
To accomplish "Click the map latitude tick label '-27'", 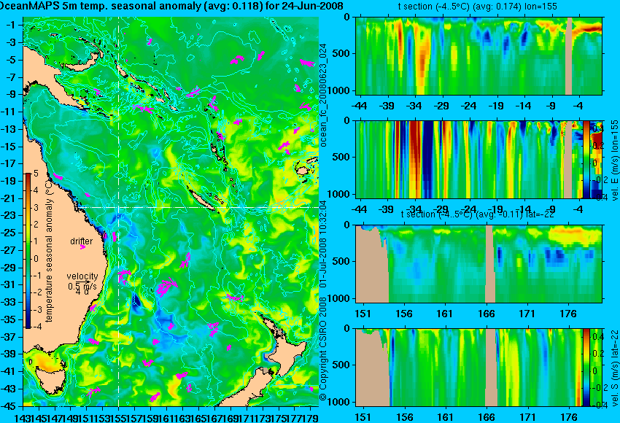I will pos(9,250).
